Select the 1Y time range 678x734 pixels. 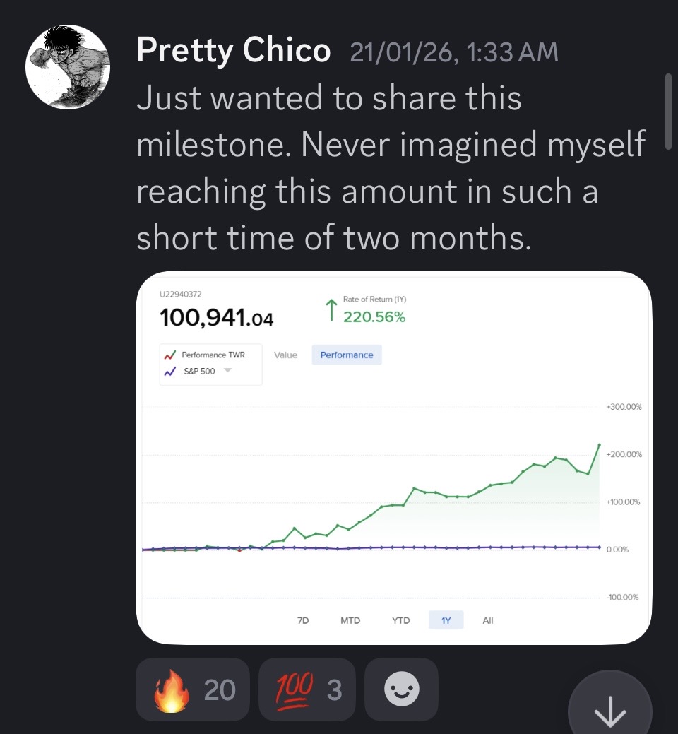click(x=446, y=620)
